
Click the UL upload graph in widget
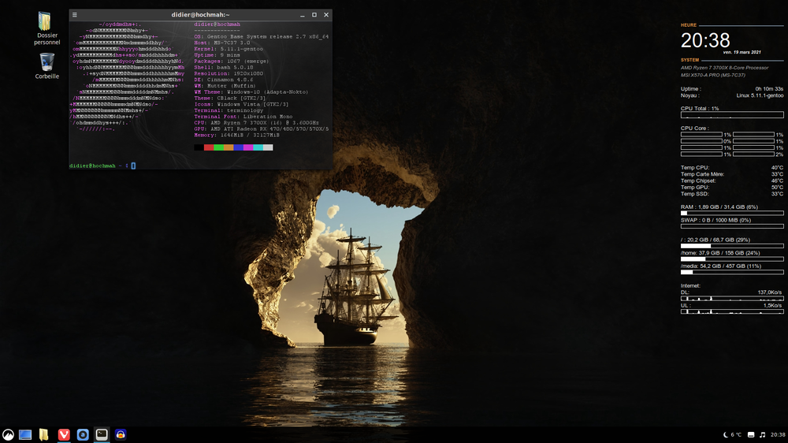point(732,311)
